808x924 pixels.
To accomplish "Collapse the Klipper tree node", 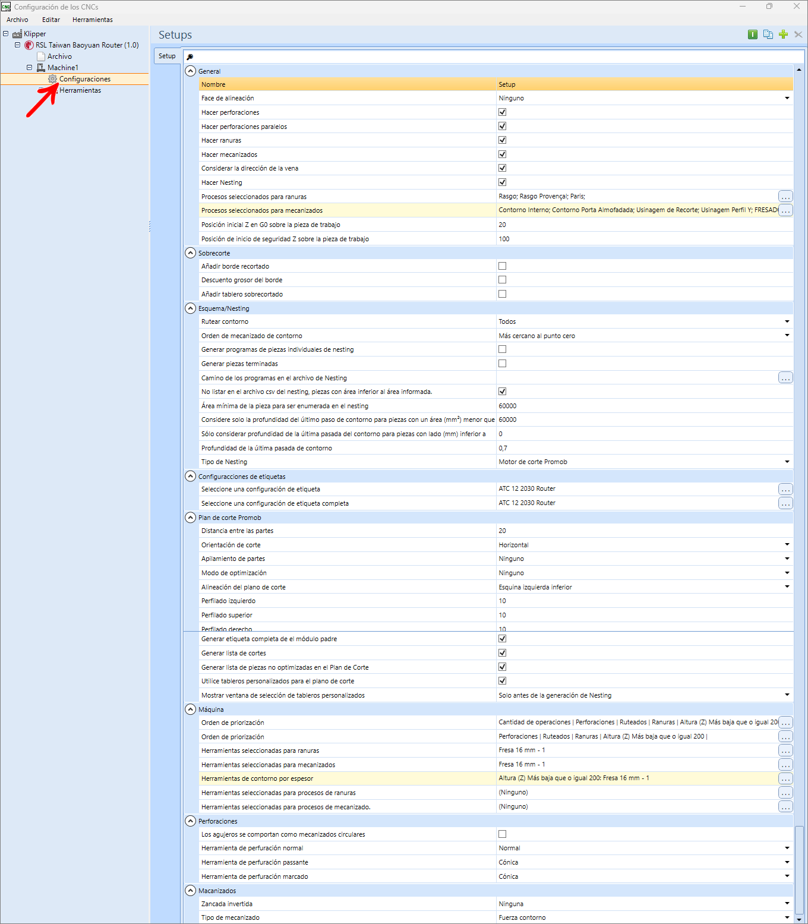I will [5, 34].
